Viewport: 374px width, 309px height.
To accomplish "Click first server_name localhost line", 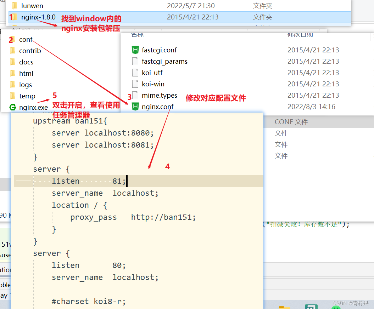I will 105,193.
